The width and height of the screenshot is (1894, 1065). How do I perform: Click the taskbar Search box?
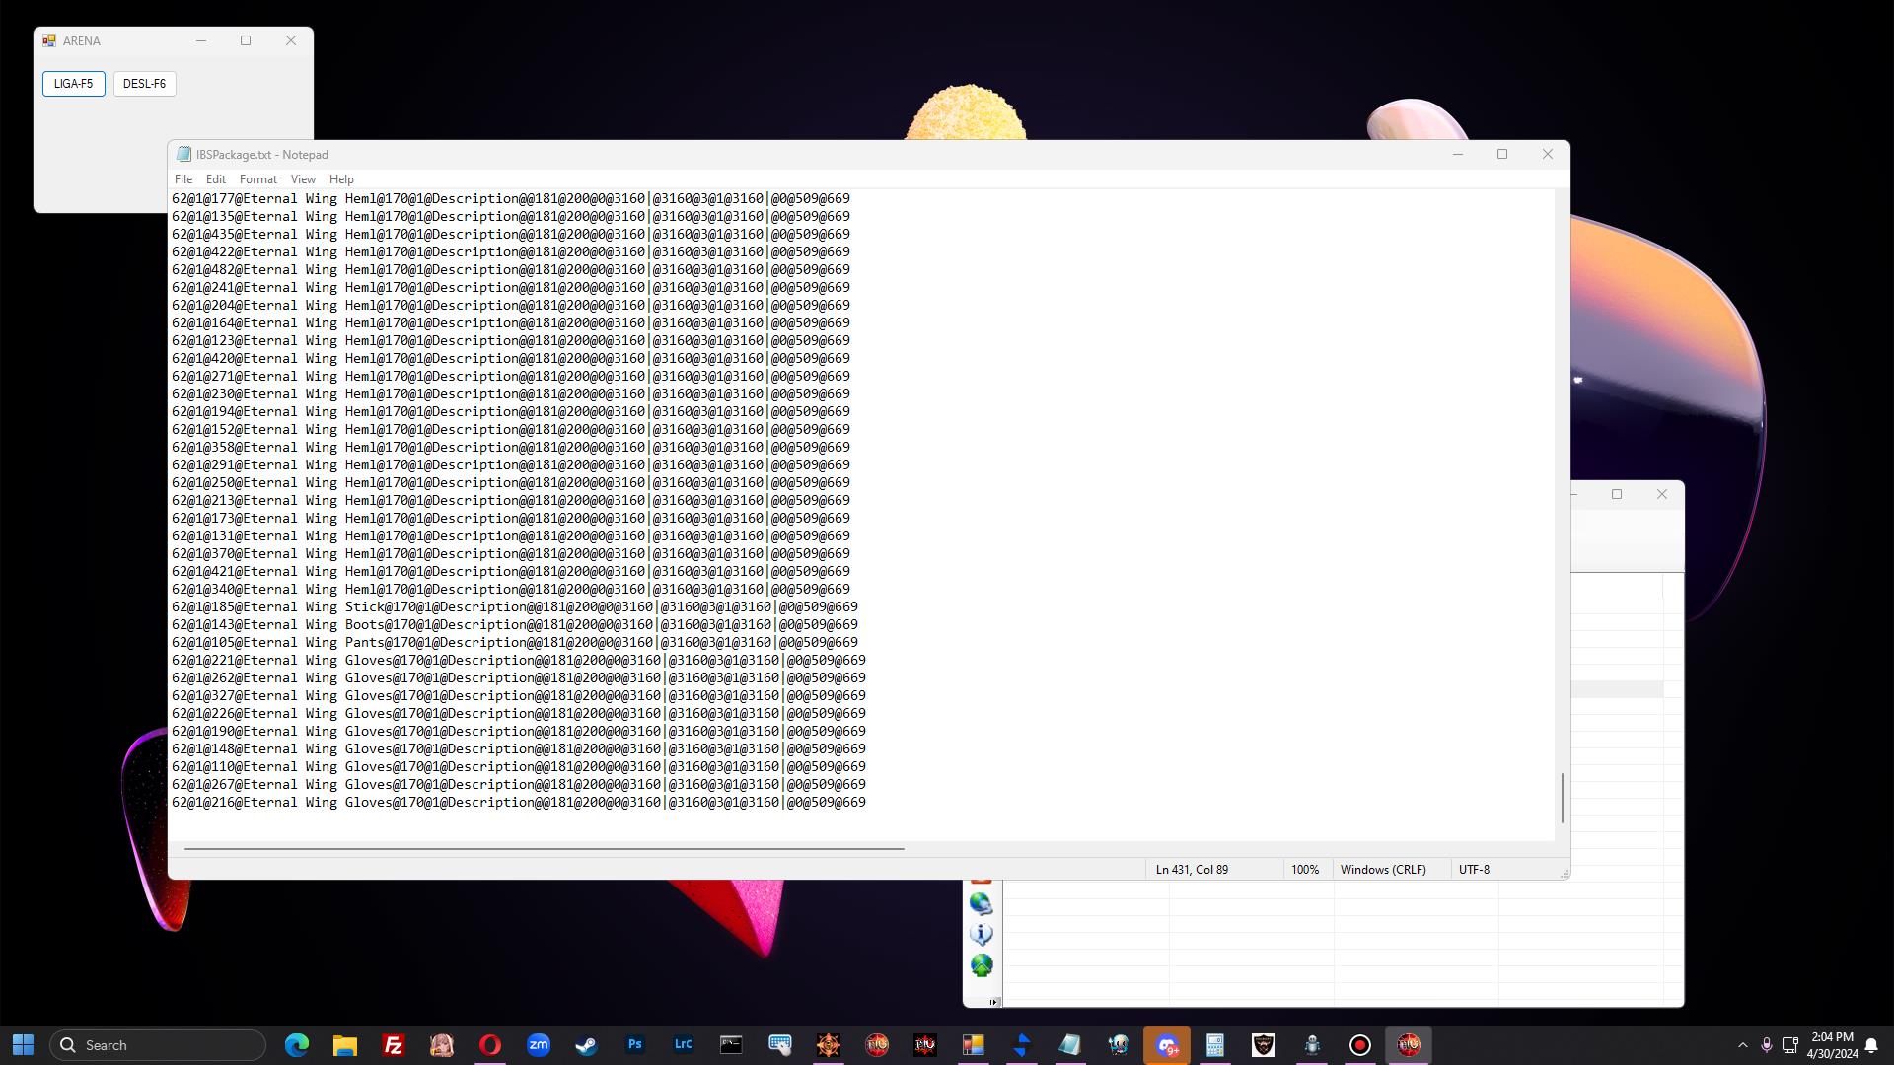(x=158, y=1045)
